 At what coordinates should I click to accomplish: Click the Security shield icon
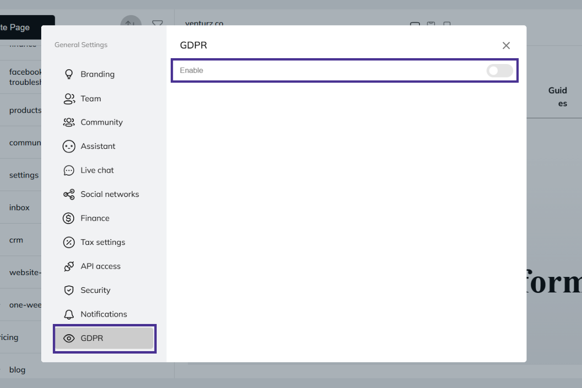[x=69, y=291]
